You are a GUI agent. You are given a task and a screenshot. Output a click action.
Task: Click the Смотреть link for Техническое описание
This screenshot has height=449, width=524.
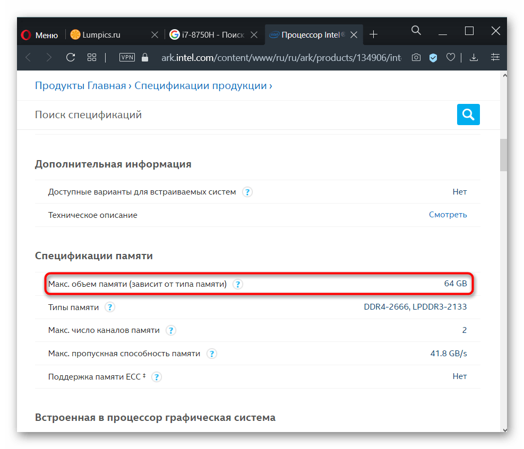448,215
